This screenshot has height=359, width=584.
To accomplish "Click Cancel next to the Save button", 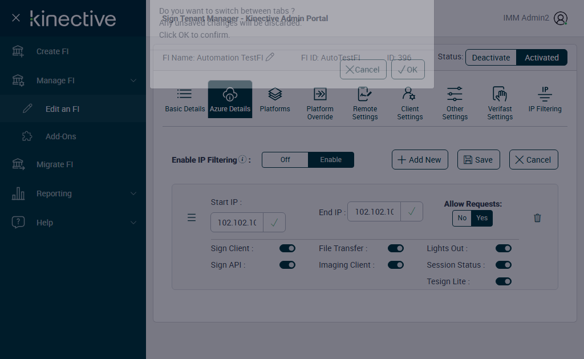I will [533, 160].
